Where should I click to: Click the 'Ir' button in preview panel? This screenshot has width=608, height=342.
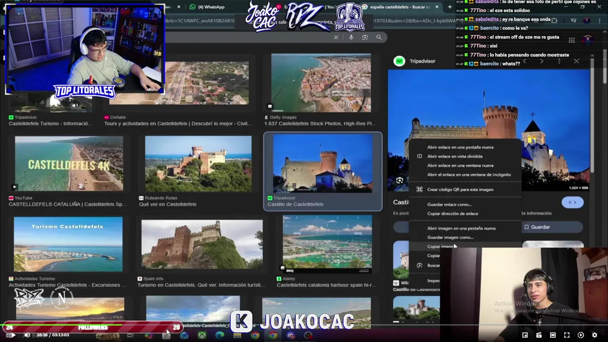pyautogui.click(x=572, y=202)
